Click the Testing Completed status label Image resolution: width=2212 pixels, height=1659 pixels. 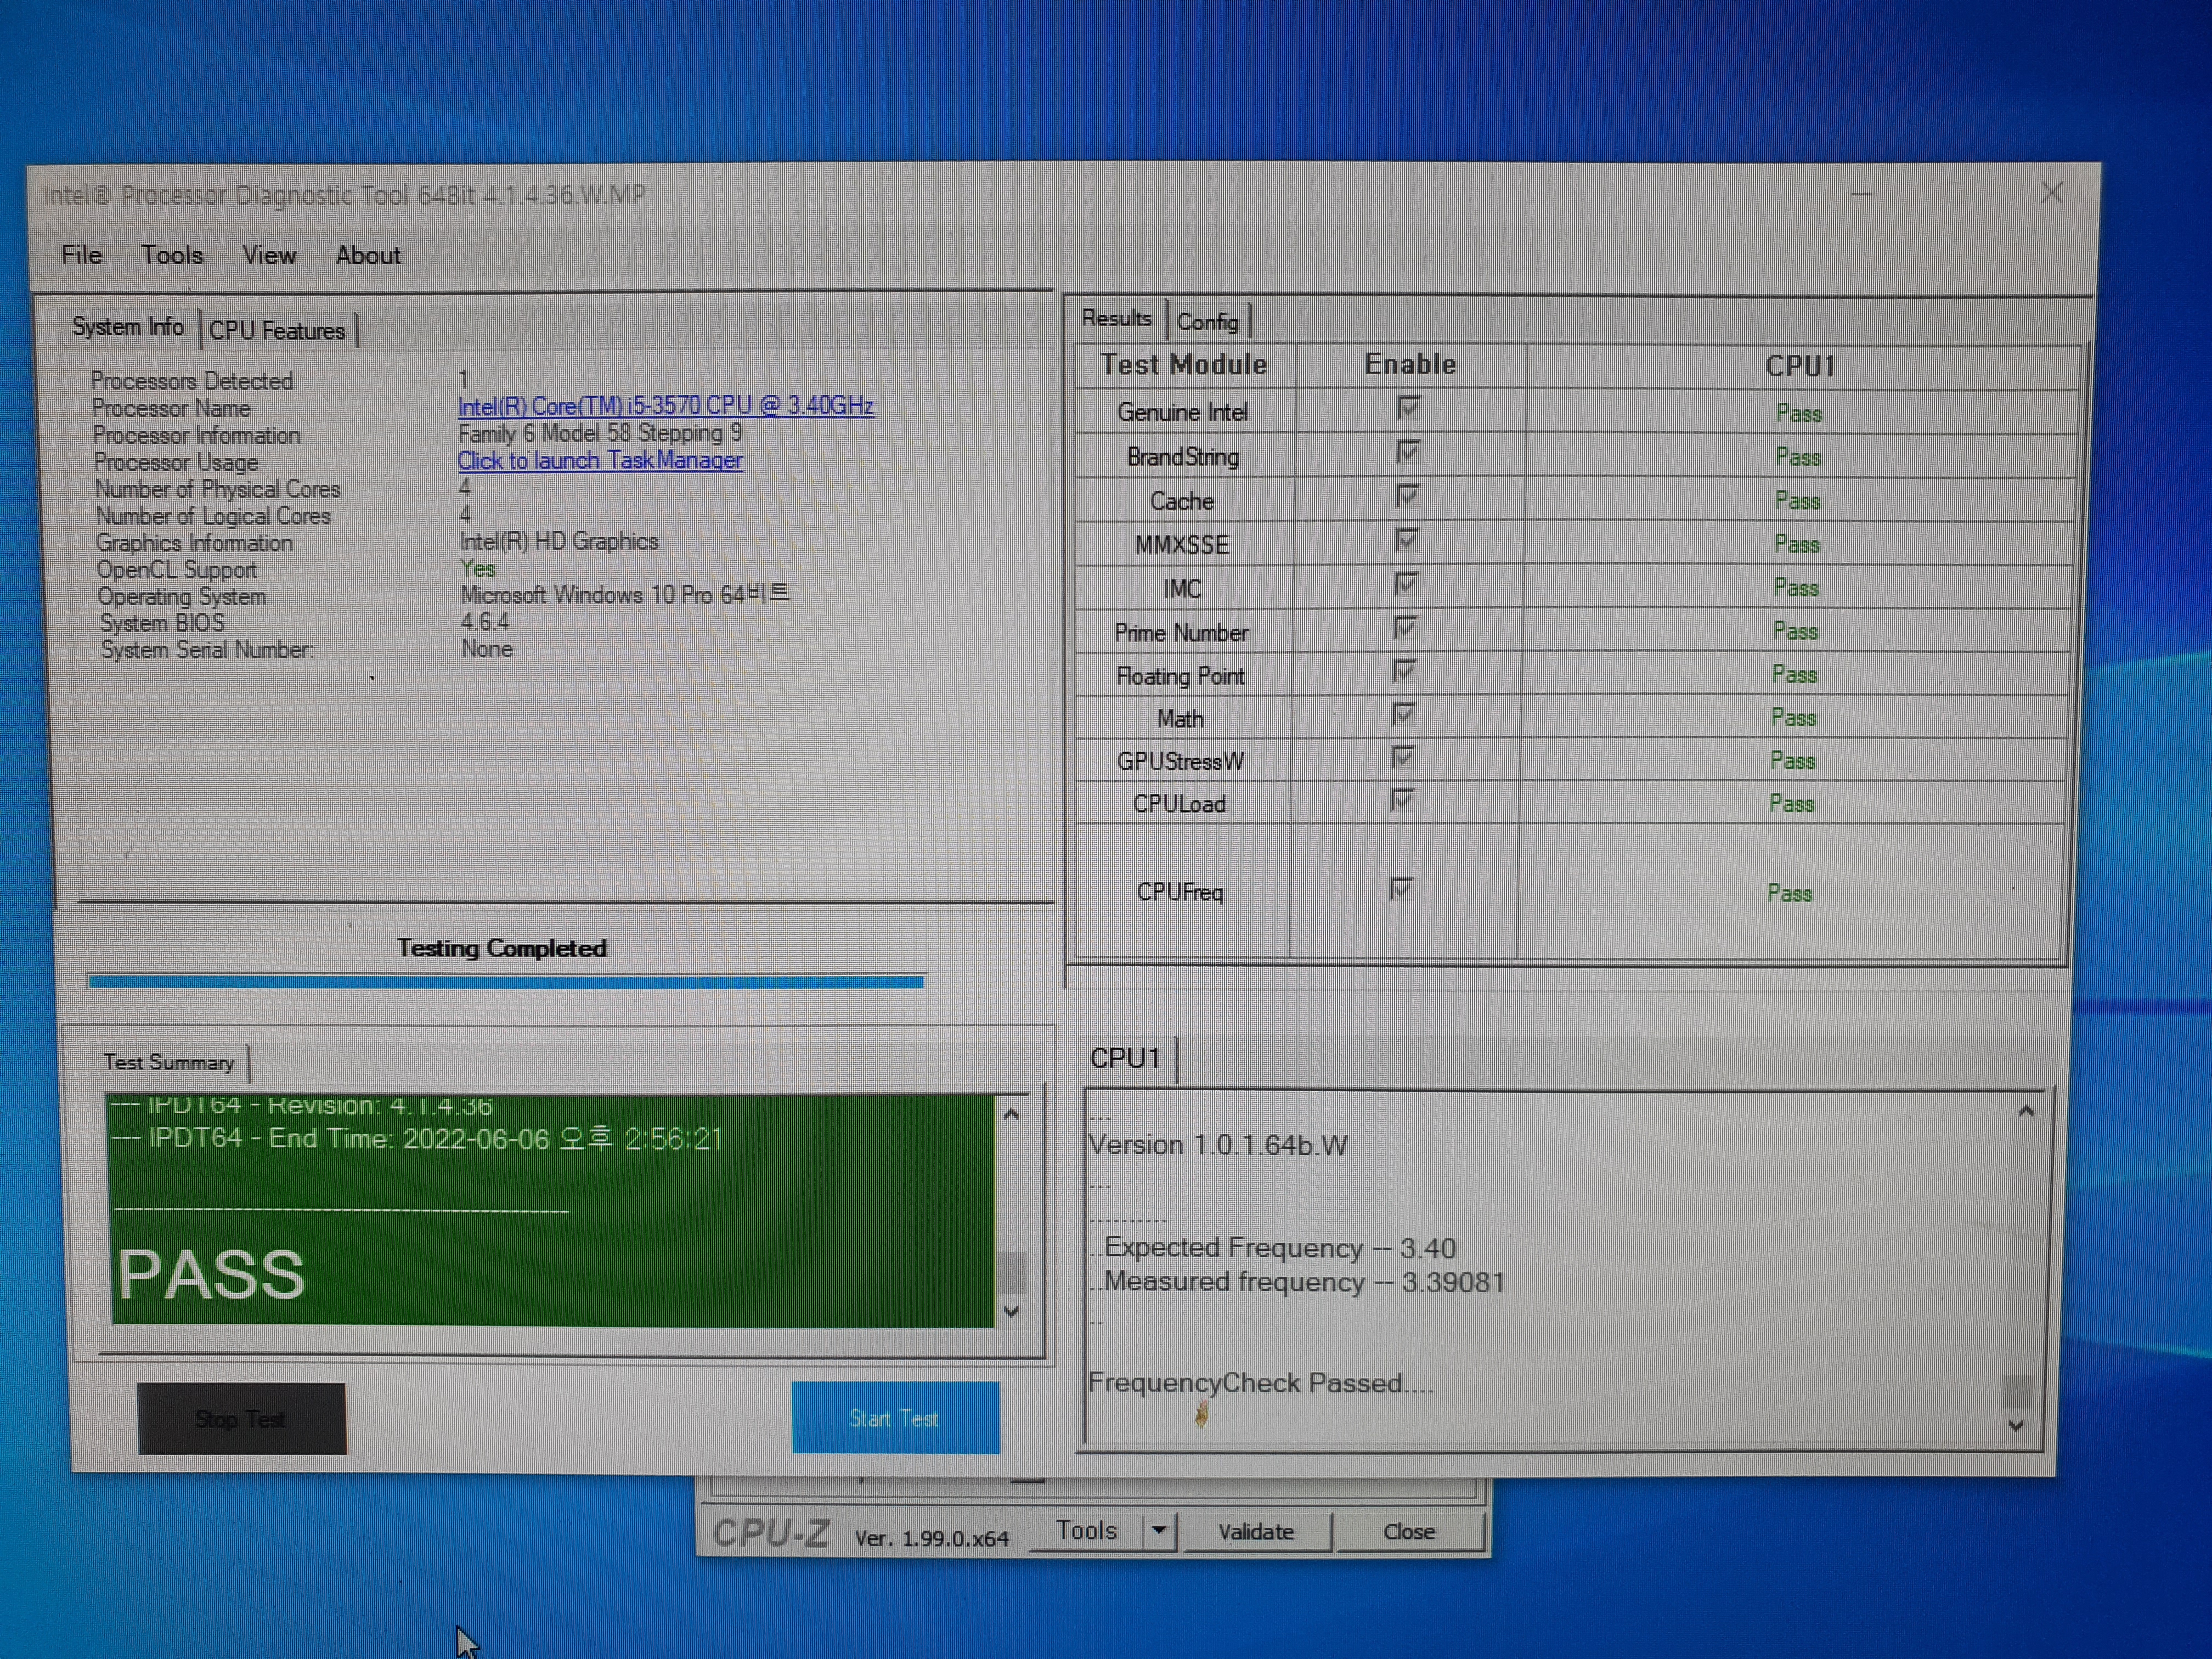tap(502, 948)
